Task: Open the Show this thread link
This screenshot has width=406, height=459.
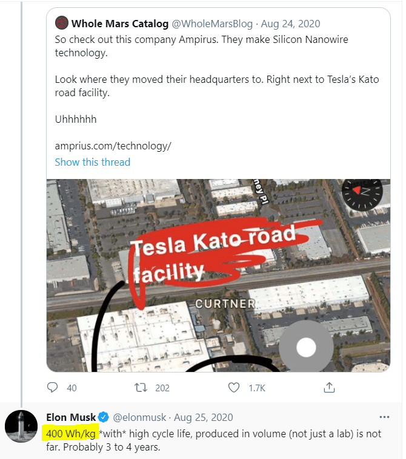Action: (x=92, y=162)
